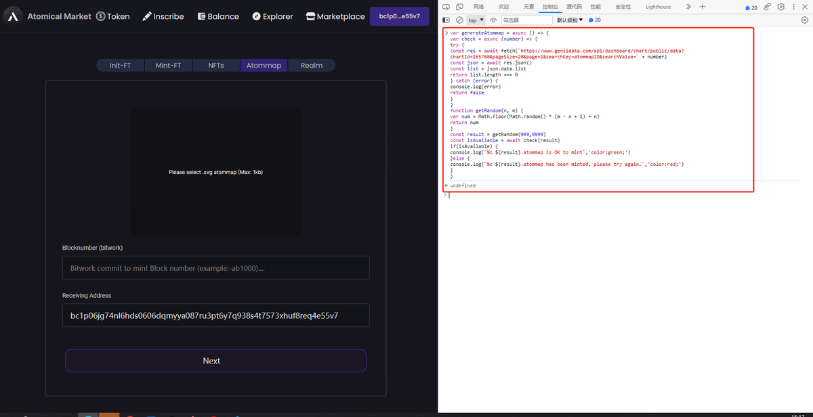The width and height of the screenshot is (813, 417).
Task: Open the Explorer page
Action: click(x=272, y=16)
